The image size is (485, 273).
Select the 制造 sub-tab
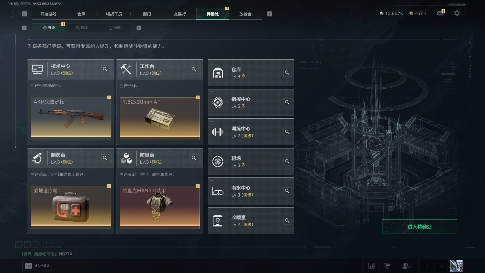coord(82,28)
